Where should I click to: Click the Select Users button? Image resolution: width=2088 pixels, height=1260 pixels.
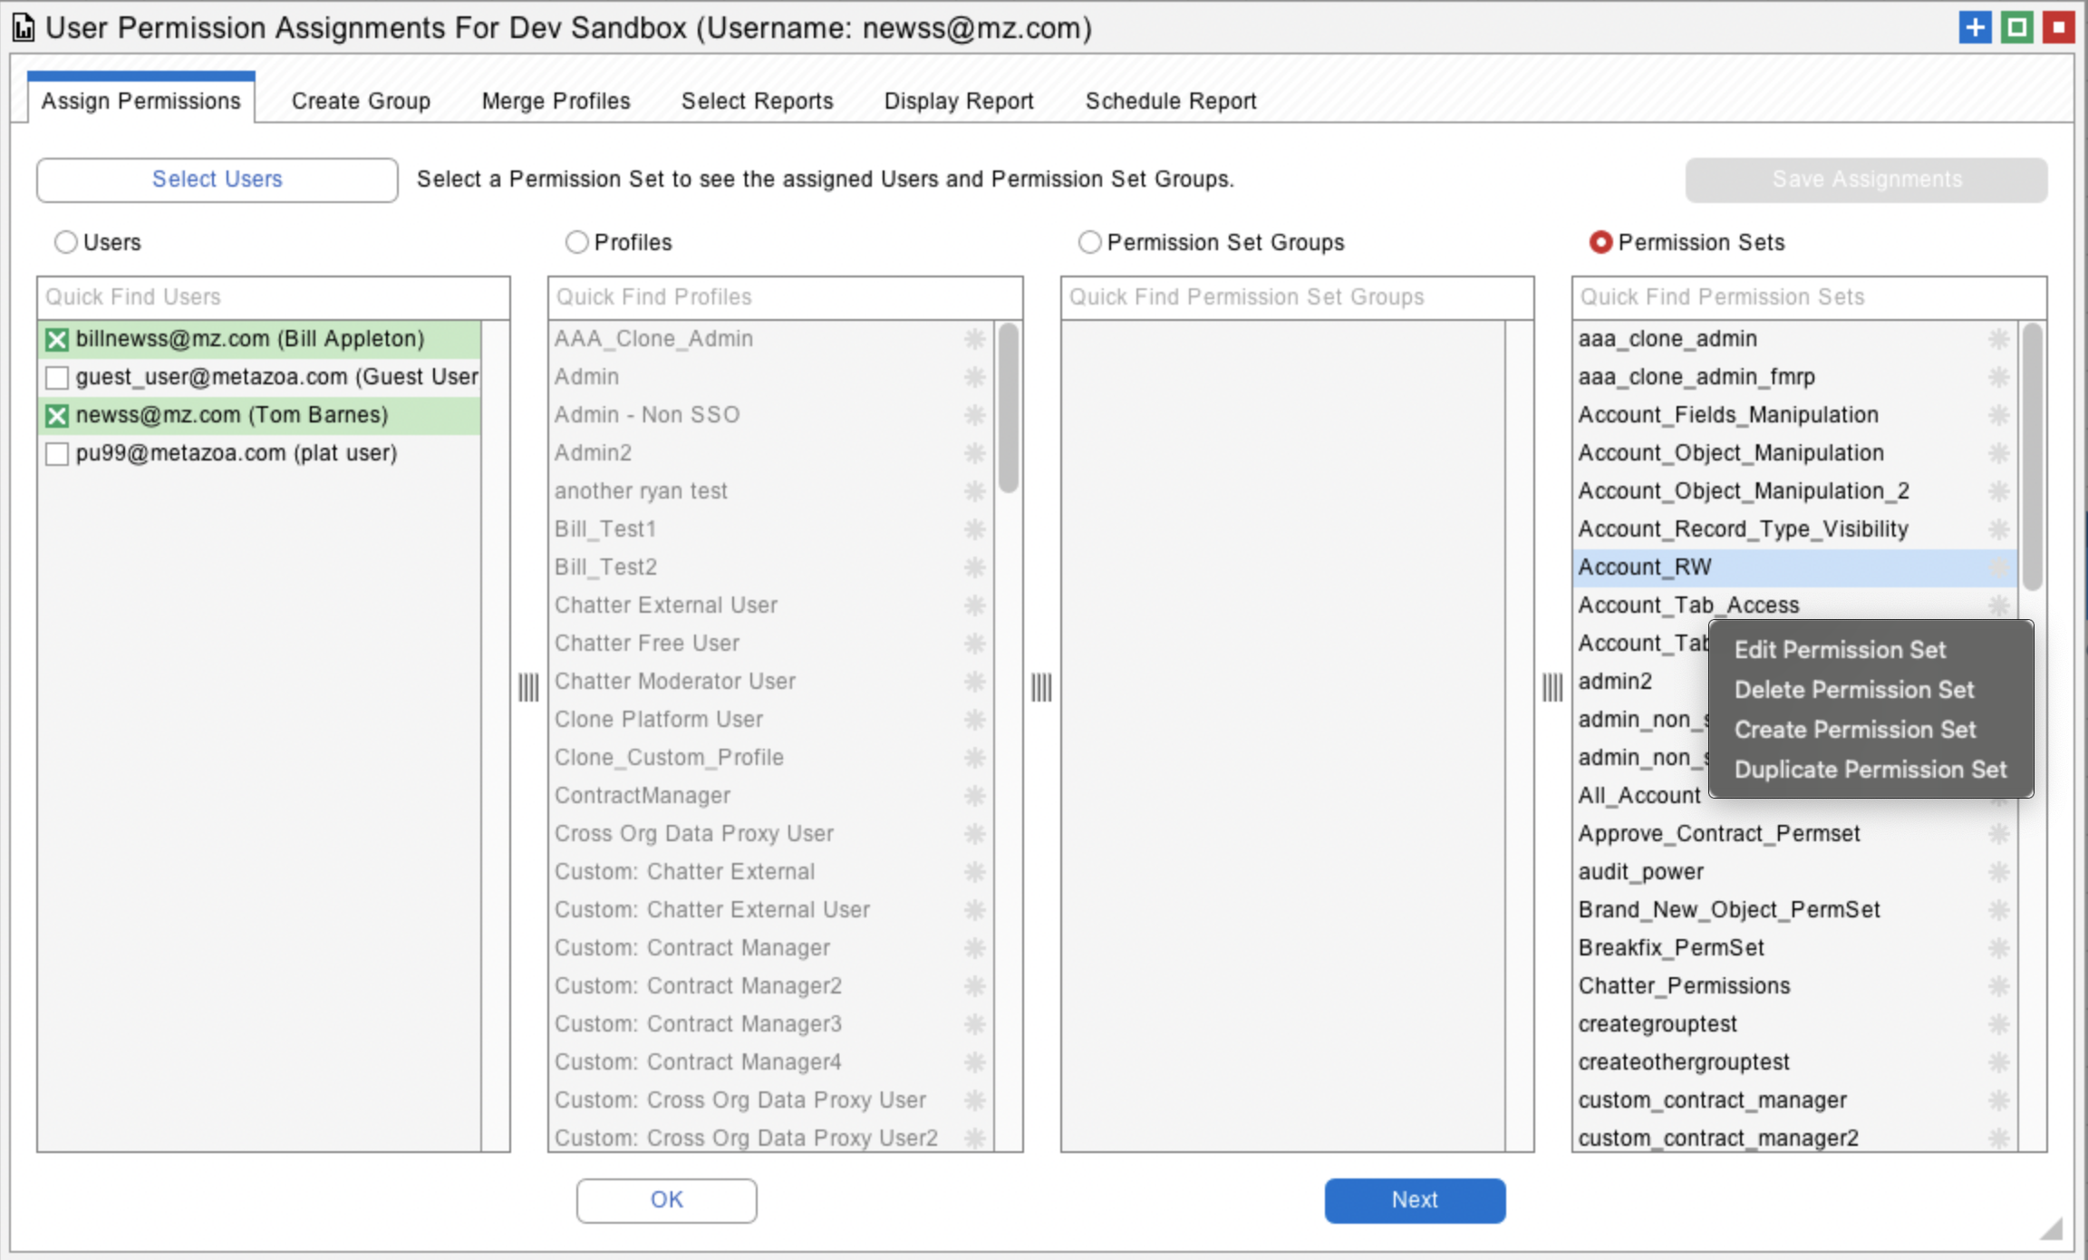[x=217, y=179]
